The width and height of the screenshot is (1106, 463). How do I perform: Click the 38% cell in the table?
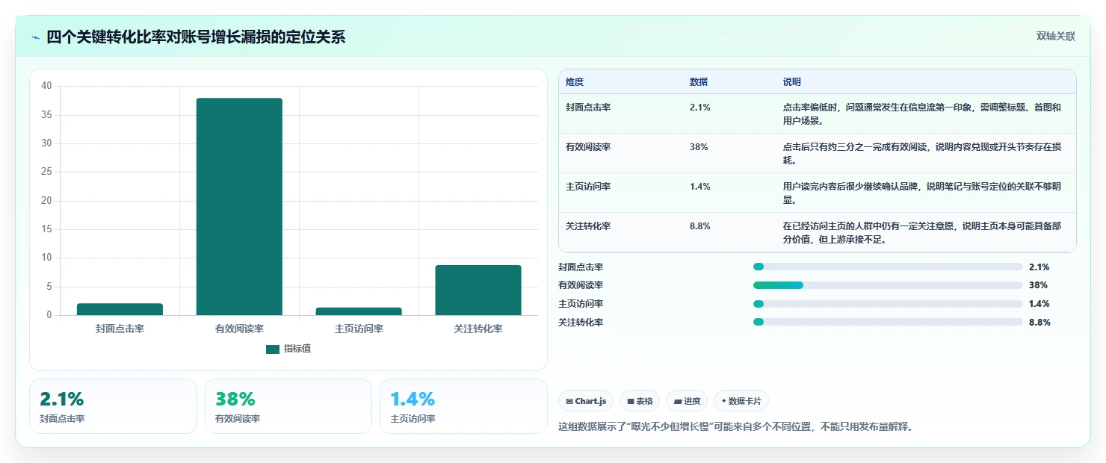pos(699,147)
